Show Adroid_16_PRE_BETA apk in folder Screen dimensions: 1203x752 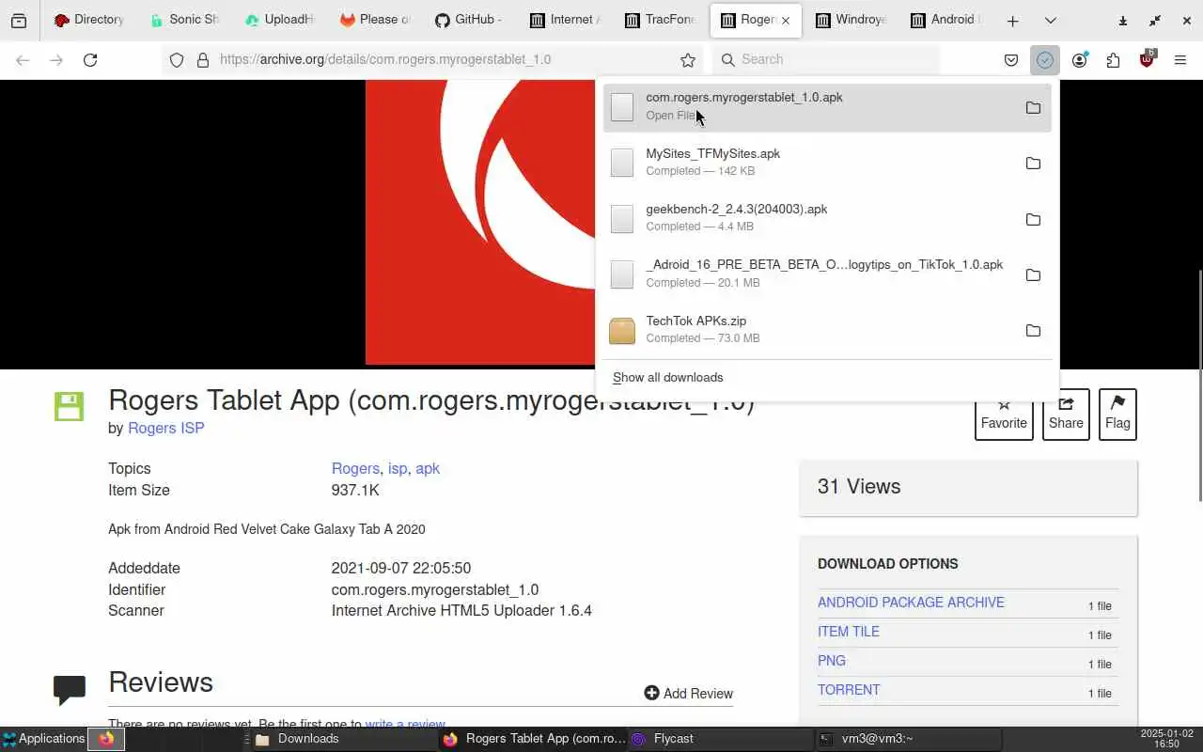(1033, 274)
